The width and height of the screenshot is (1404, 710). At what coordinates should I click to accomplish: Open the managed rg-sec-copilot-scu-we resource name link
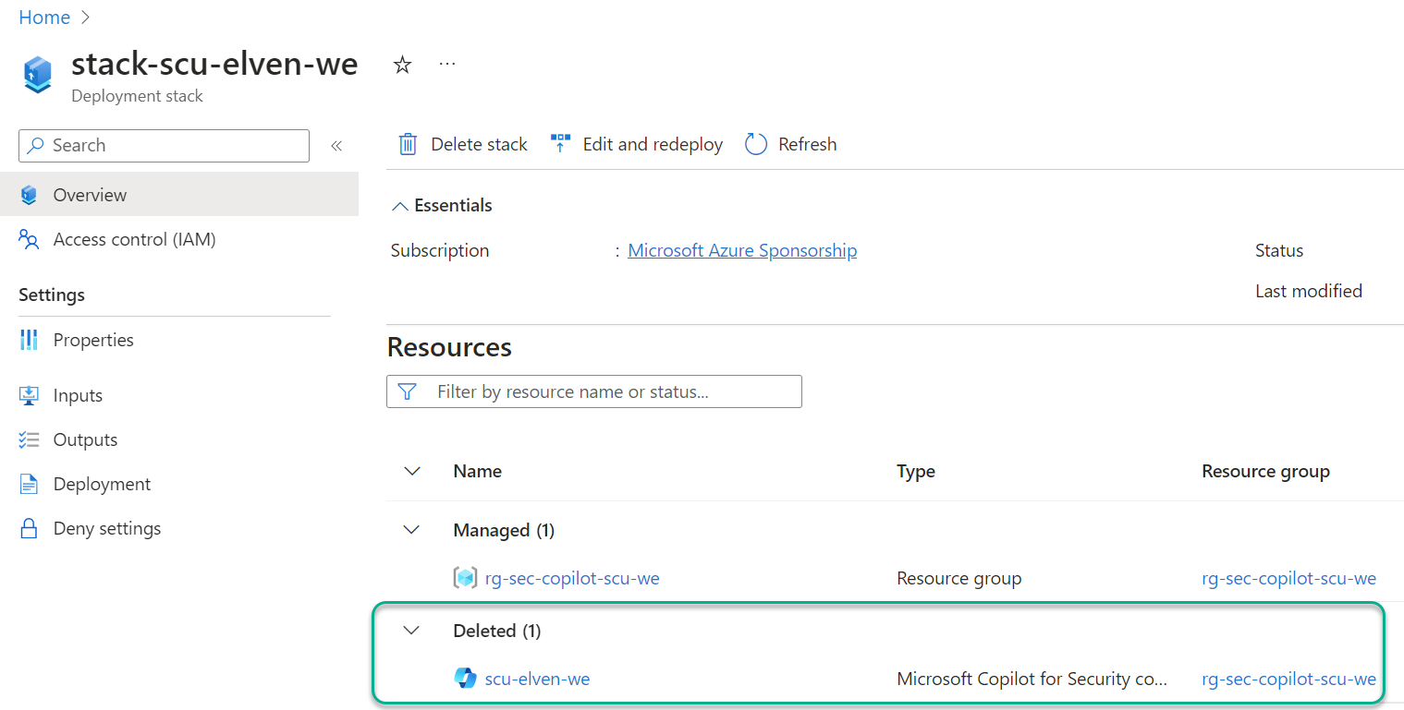572,579
